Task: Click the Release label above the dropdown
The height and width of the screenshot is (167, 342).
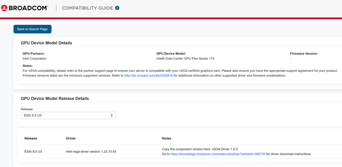Action: point(27,109)
